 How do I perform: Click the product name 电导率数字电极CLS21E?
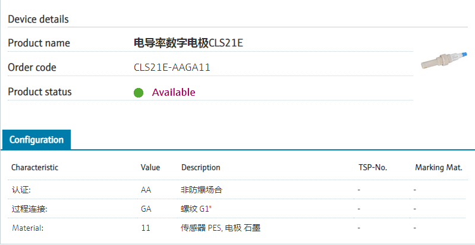pyautogui.click(x=188, y=43)
